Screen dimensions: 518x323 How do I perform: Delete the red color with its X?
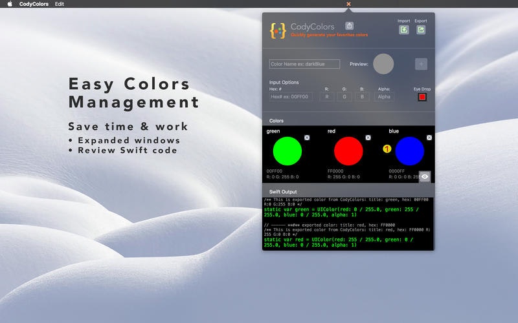point(368,138)
